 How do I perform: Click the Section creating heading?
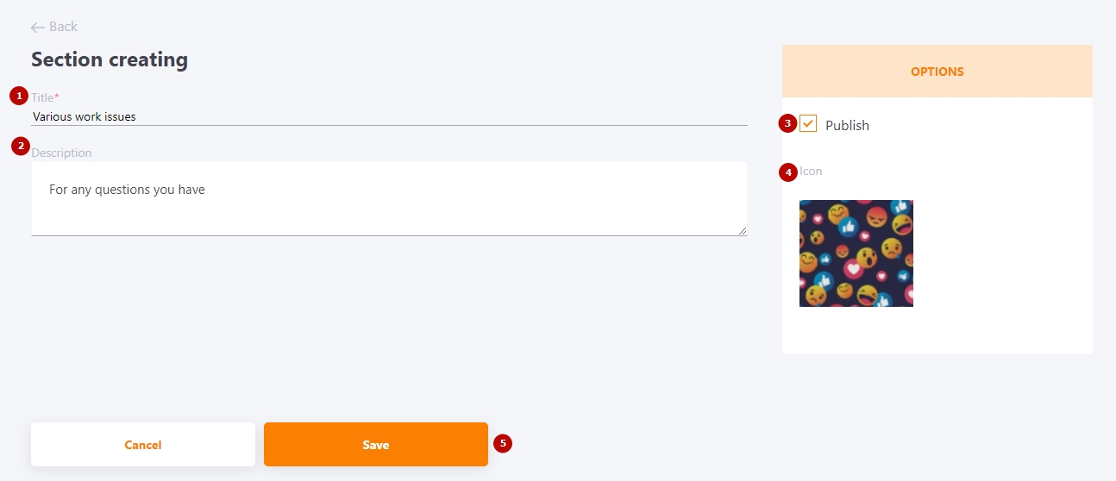pyautogui.click(x=110, y=59)
